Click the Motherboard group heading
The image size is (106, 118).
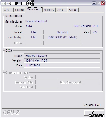pos(14,16)
